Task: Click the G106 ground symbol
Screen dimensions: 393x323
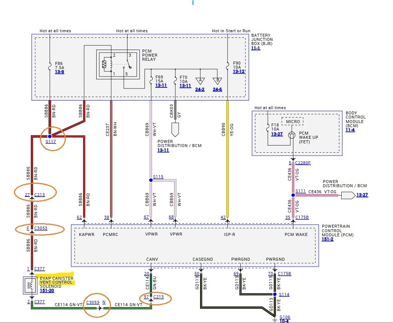Action: [275, 319]
